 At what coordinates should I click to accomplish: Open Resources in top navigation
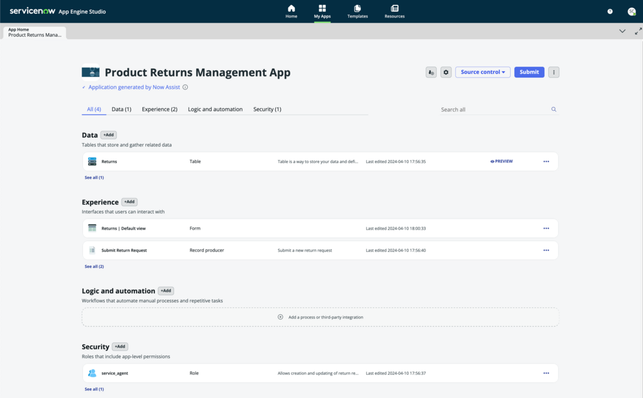point(395,11)
